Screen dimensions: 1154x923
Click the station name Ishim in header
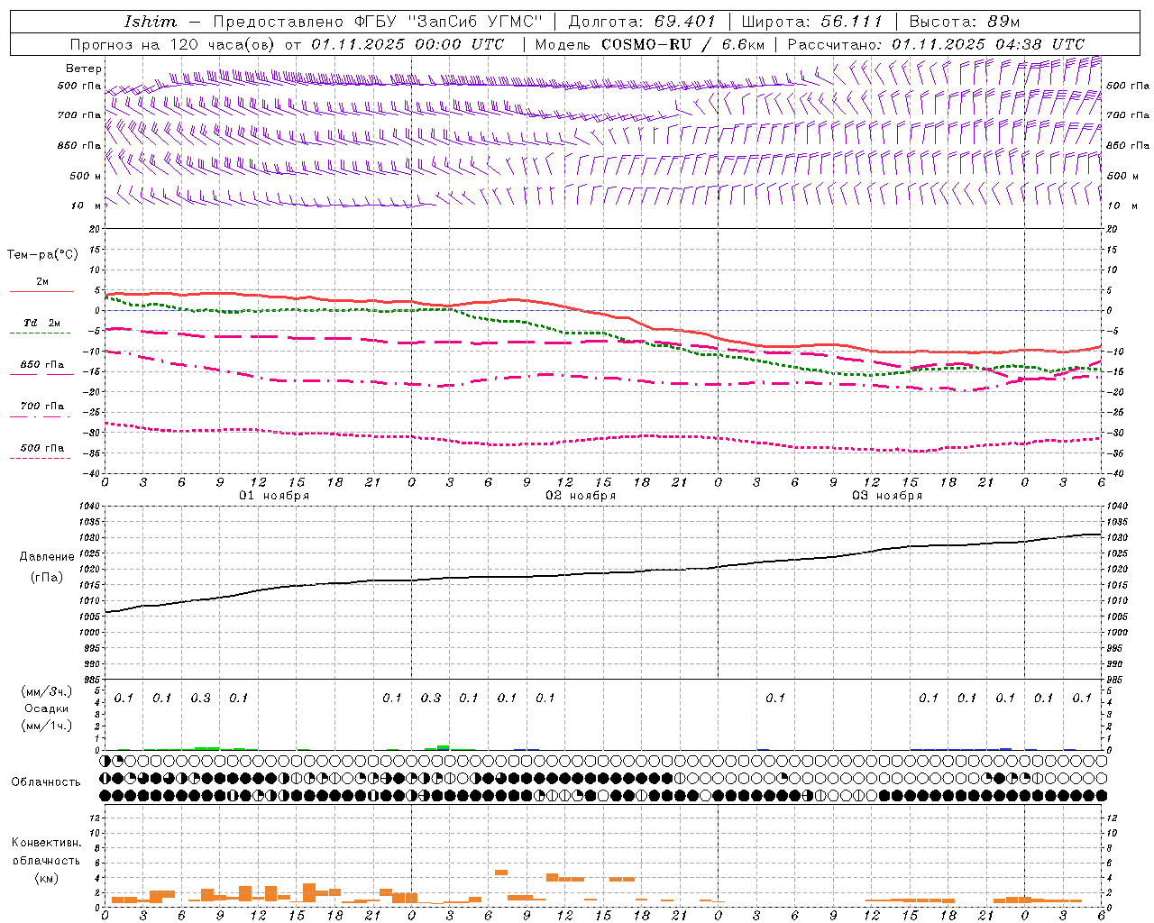151,22
